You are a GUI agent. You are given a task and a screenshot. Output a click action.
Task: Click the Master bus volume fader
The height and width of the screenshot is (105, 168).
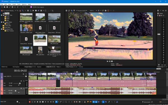pos(159,34)
